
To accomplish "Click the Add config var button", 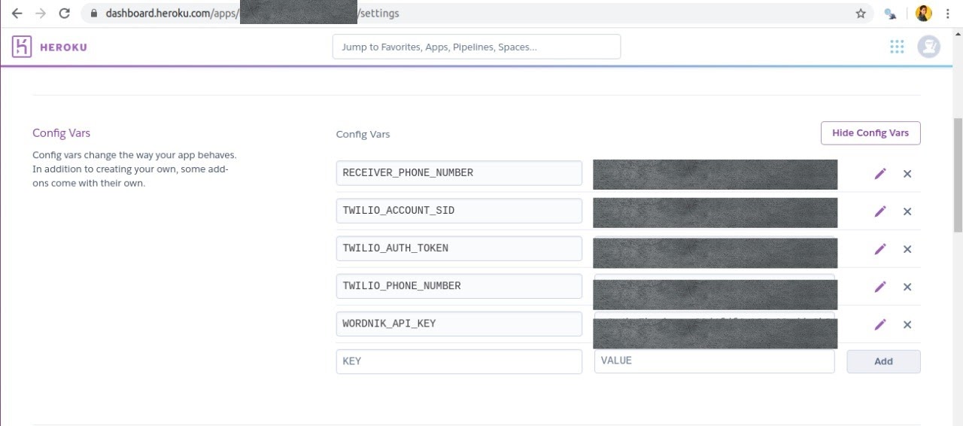I will [883, 361].
